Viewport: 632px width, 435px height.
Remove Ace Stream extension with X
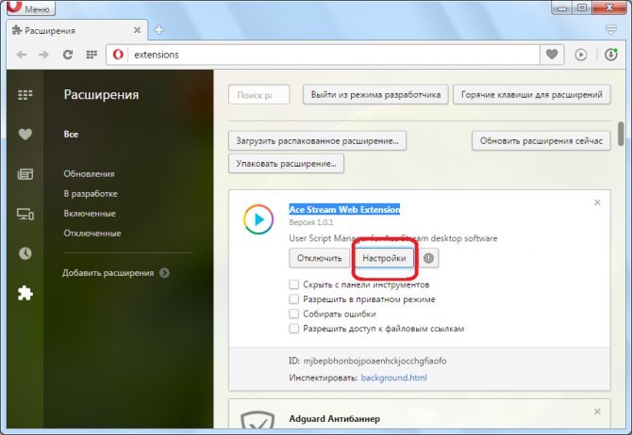coord(597,202)
